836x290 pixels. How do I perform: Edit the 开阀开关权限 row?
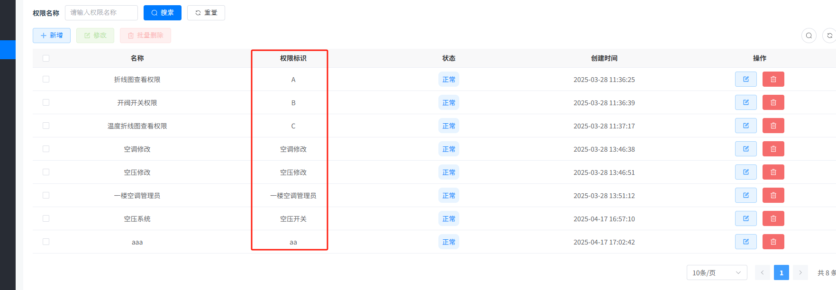(x=745, y=102)
